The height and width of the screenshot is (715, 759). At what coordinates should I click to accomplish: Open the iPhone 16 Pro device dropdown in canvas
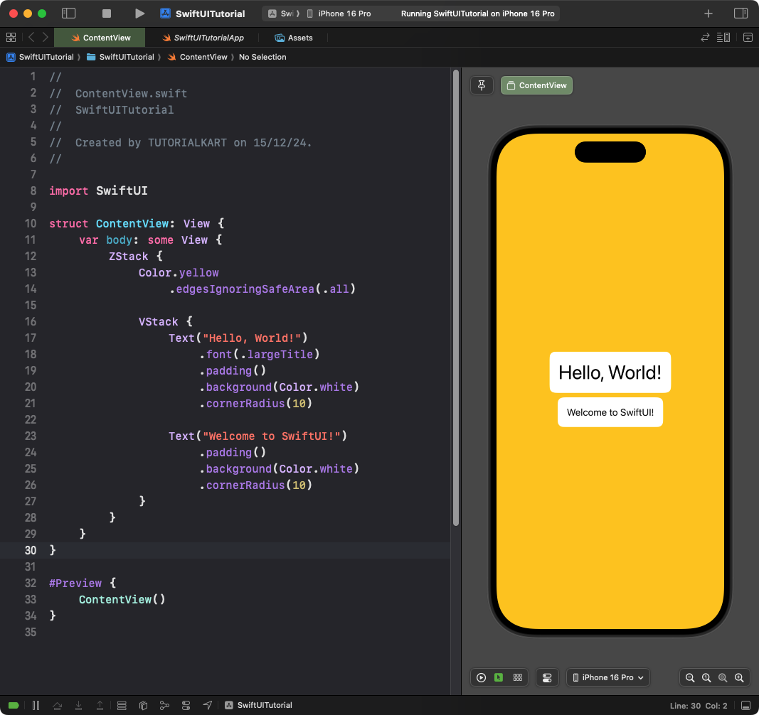click(x=607, y=677)
